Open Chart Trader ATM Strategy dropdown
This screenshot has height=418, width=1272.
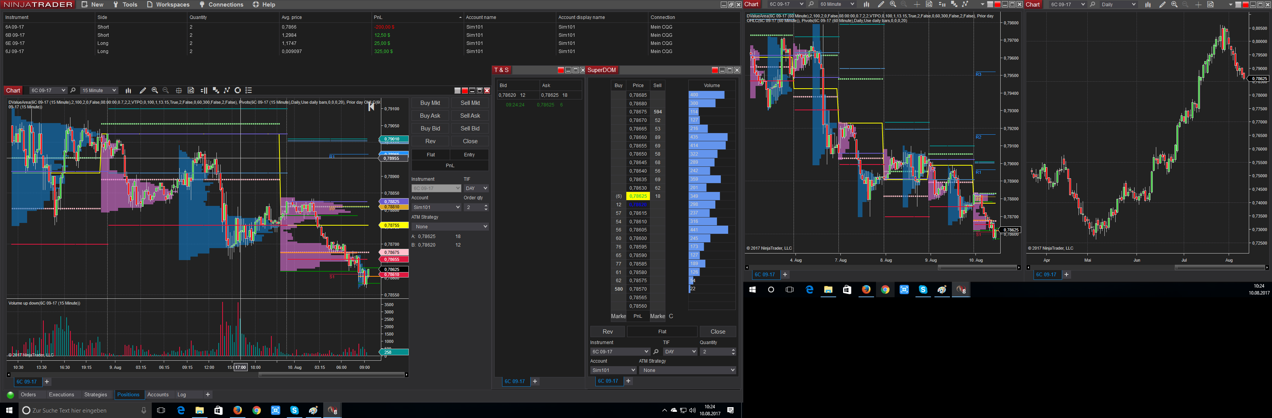(x=450, y=226)
